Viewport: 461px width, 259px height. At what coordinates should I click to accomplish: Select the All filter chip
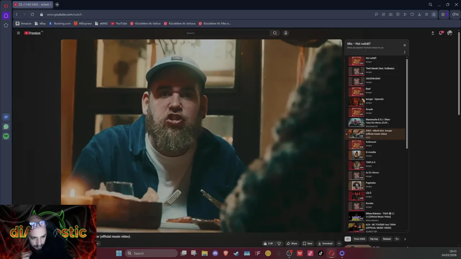pos(348,239)
